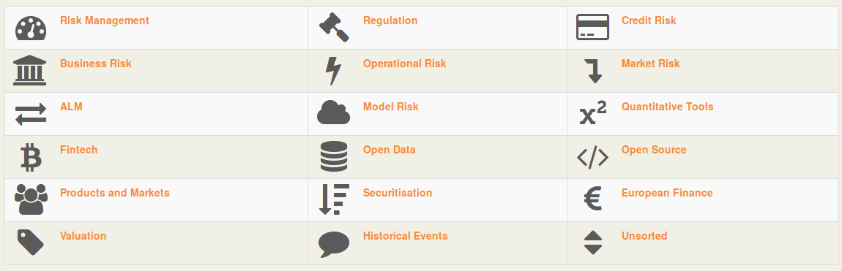Open the Market Risk link
The height and width of the screenshot is (271, 842).
[x=650, y=64]
